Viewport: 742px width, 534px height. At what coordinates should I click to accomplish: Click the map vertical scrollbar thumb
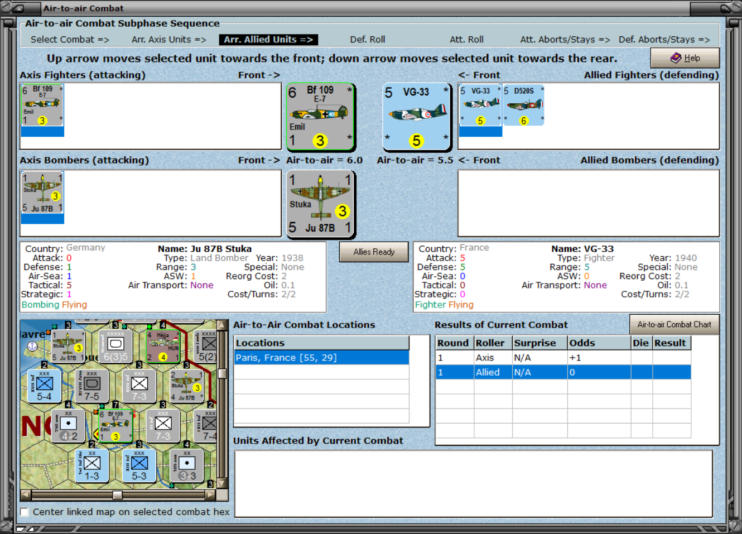tap(222, 374)
